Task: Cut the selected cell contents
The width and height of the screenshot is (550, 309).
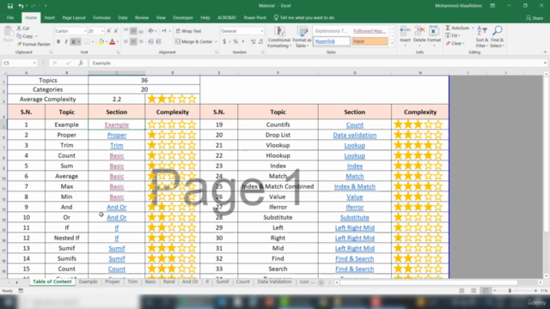Action: 23,28
